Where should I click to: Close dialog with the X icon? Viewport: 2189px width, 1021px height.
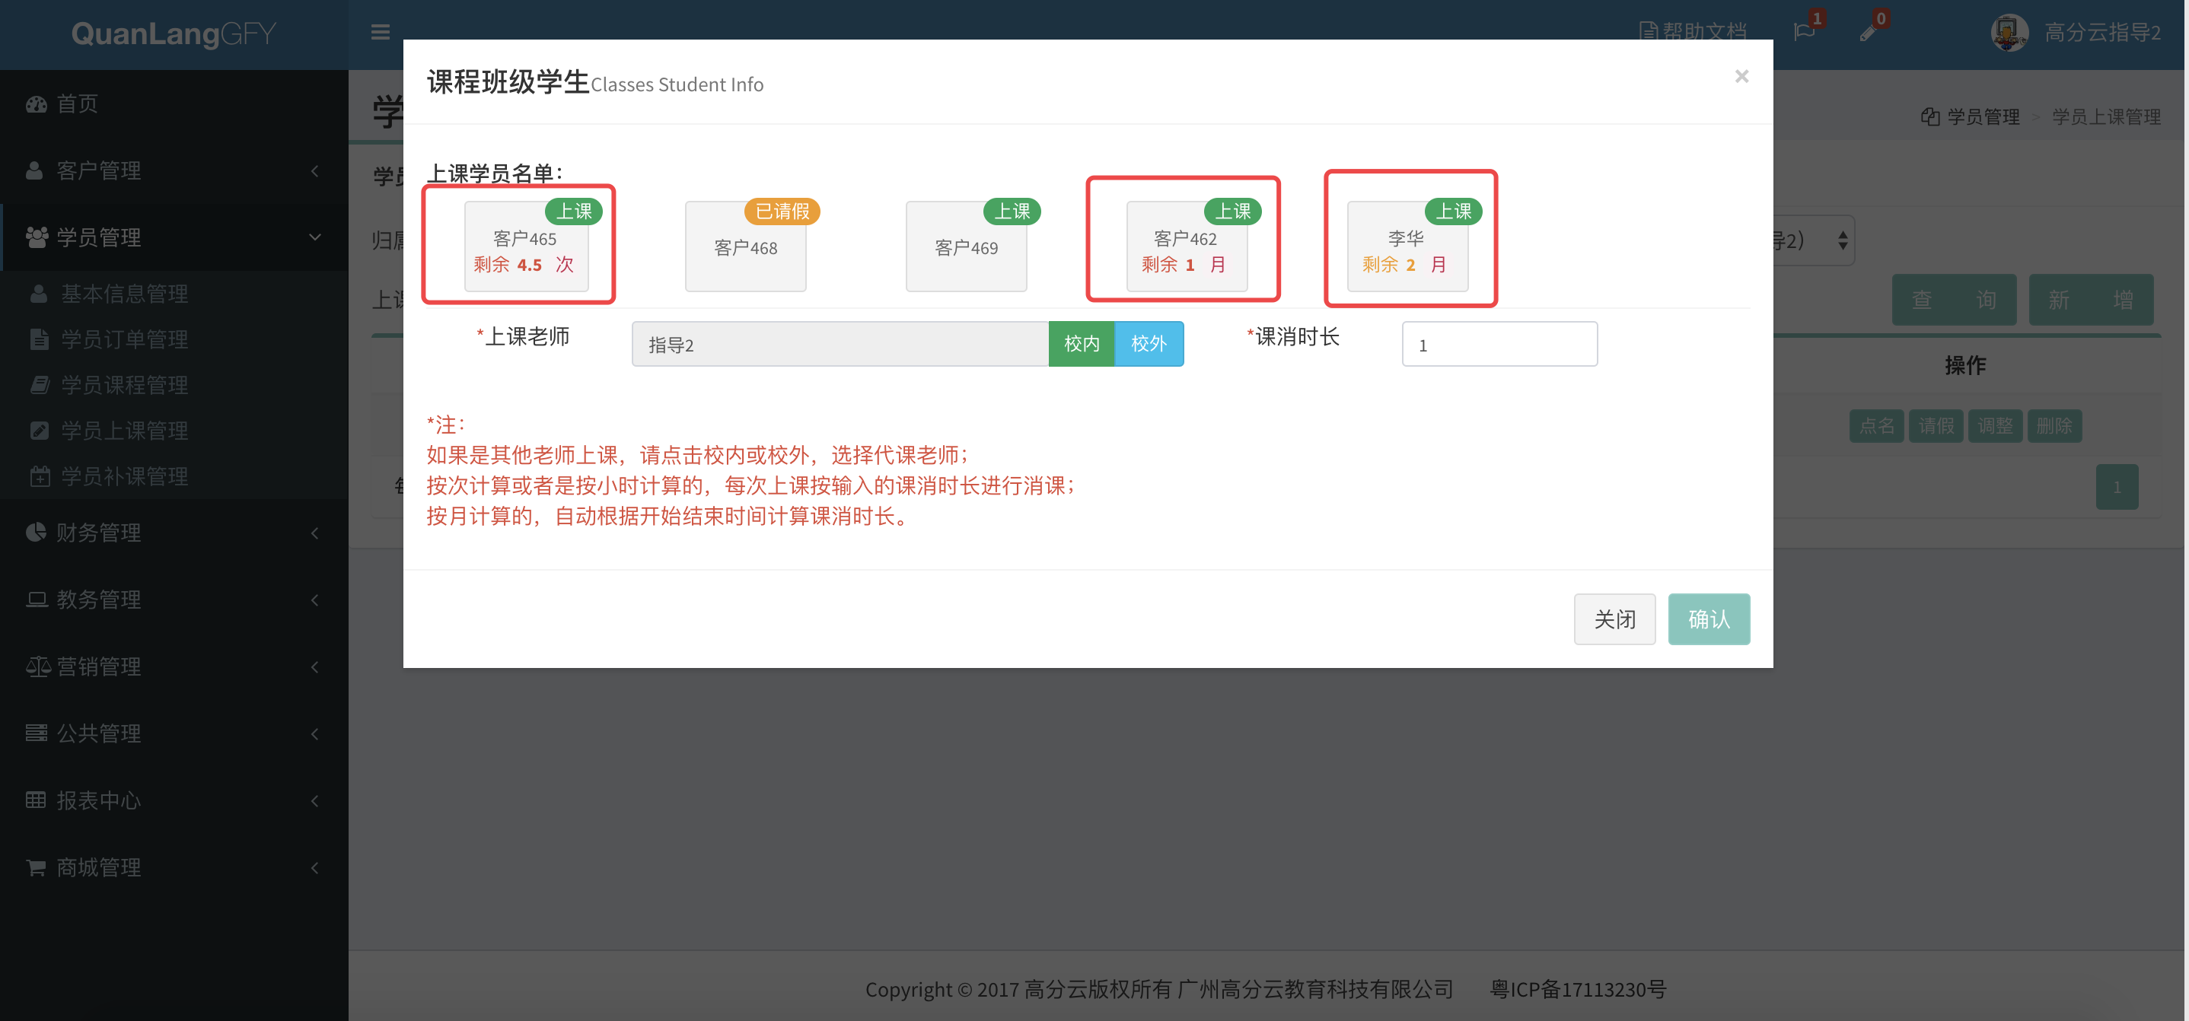1741,76
